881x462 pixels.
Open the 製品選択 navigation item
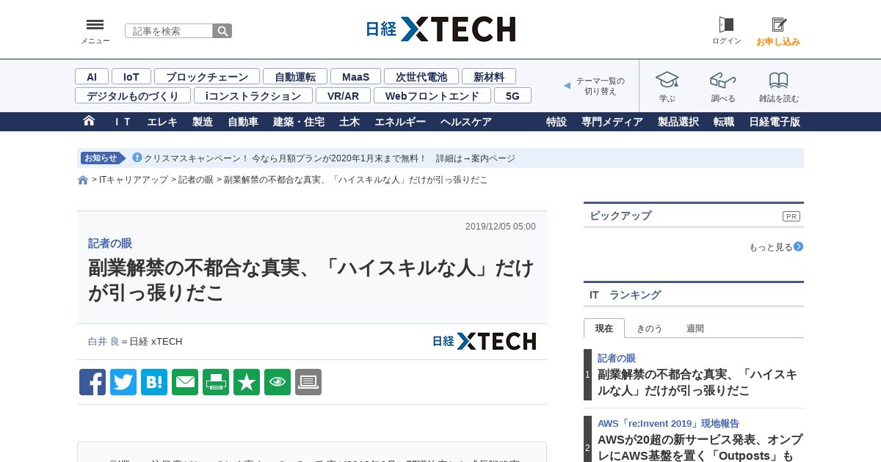[678, 122]
